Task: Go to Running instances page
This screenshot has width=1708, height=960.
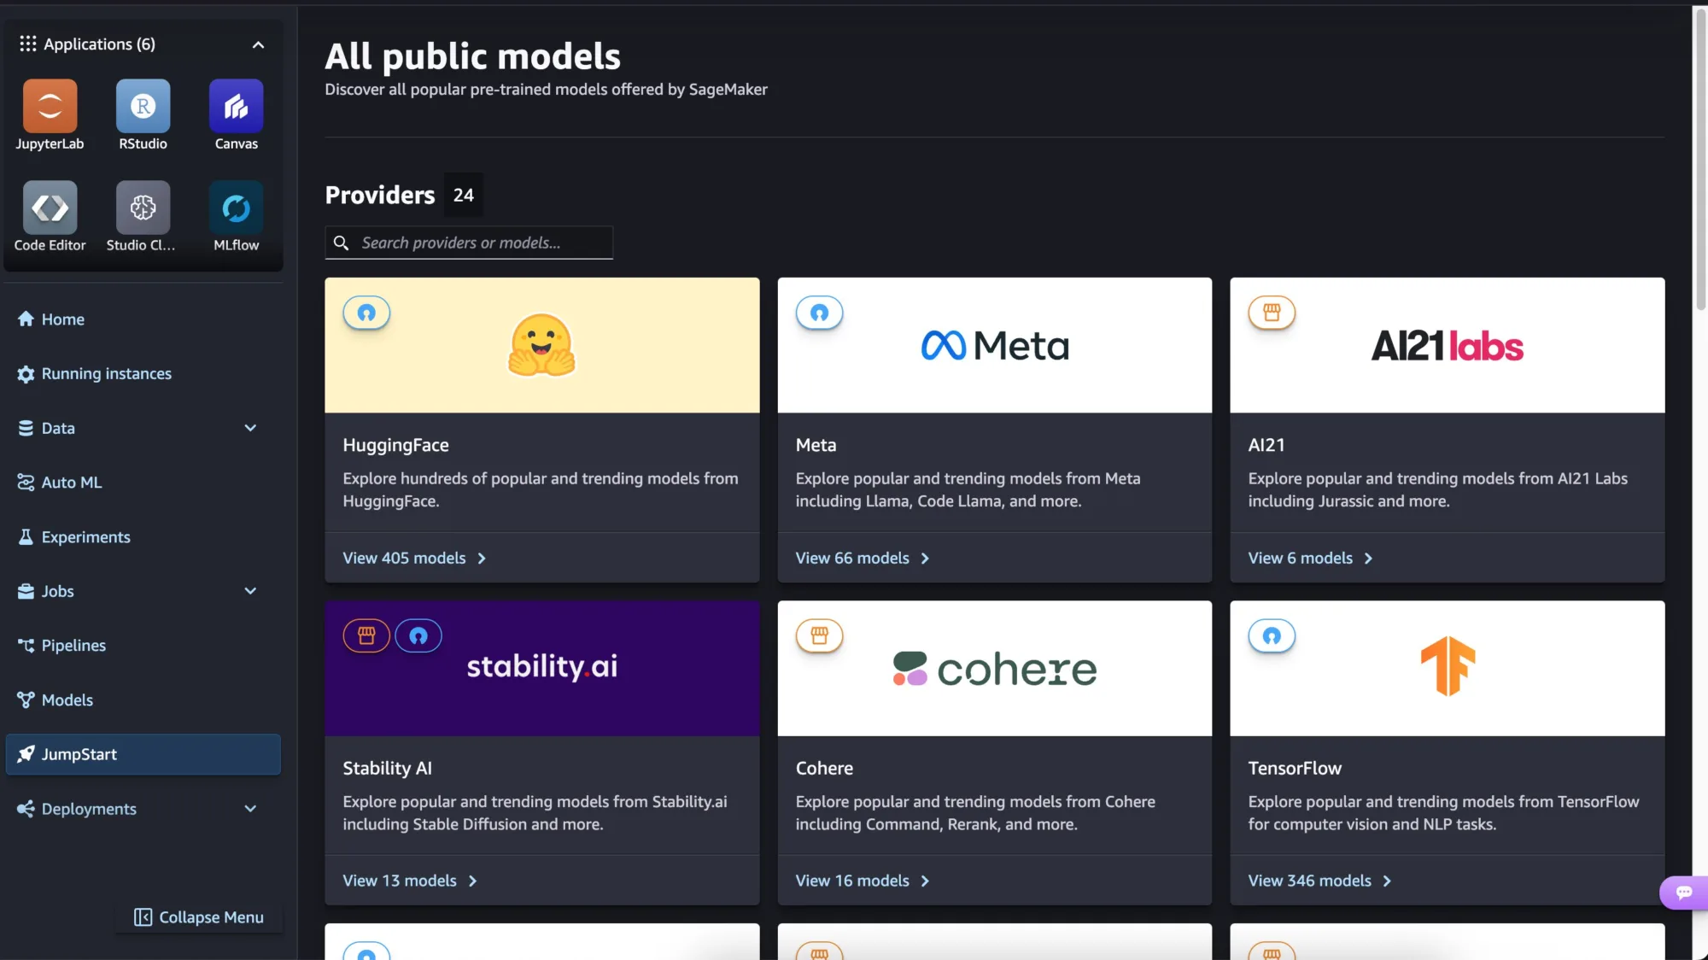Action: click(x=106, y=374)
